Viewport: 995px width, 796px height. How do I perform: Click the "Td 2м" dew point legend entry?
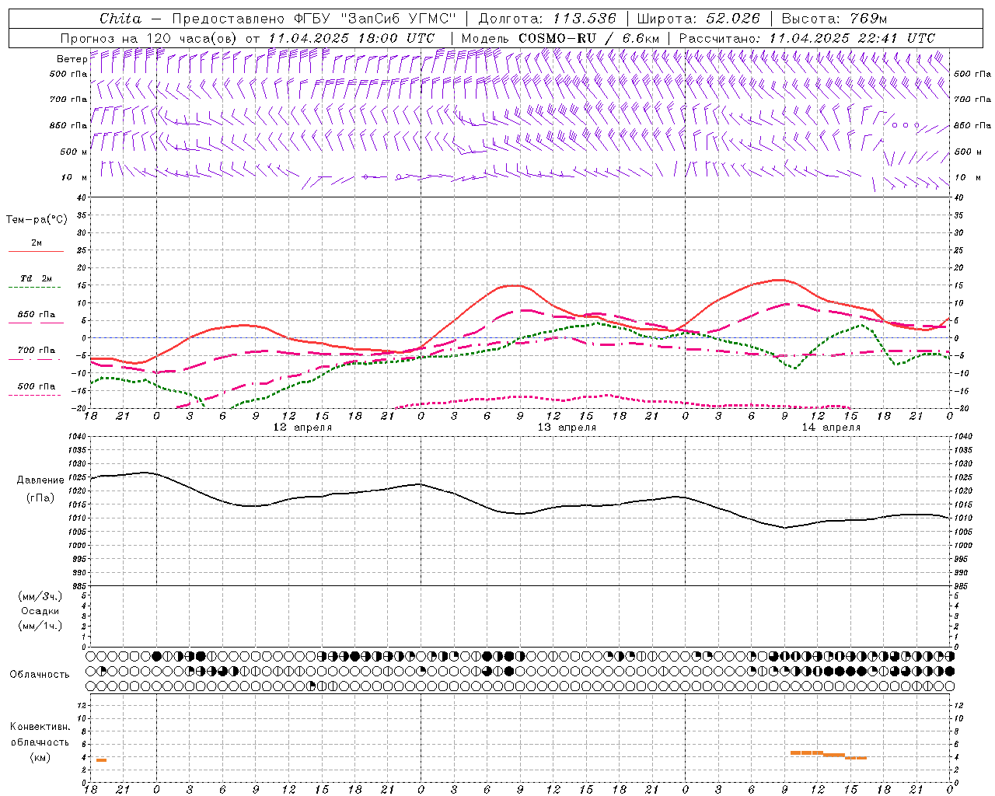click(37, 278)
